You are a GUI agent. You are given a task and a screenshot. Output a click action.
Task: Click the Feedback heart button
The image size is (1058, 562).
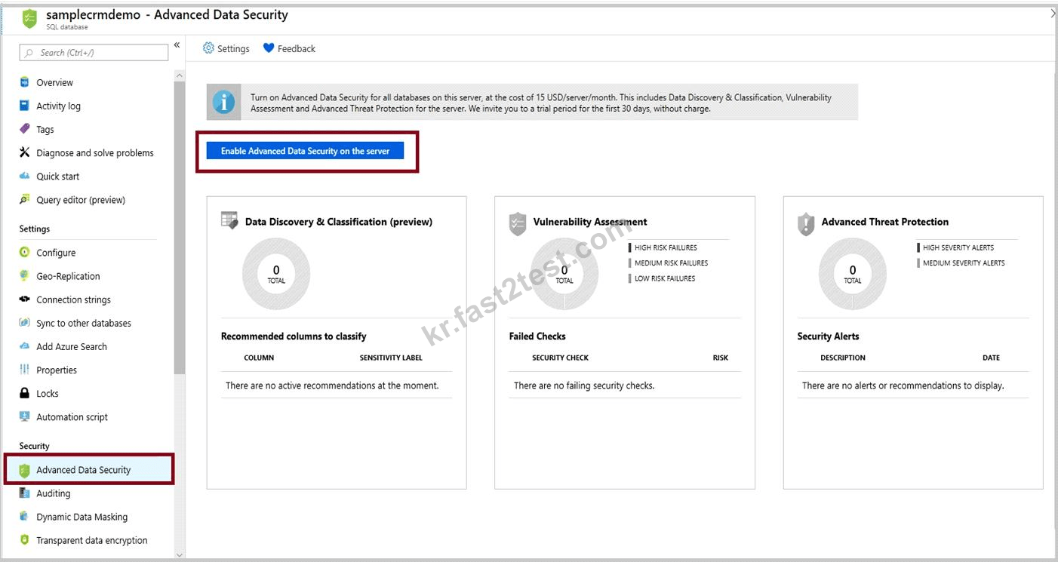pyautogui.click(x=289, y=48)
